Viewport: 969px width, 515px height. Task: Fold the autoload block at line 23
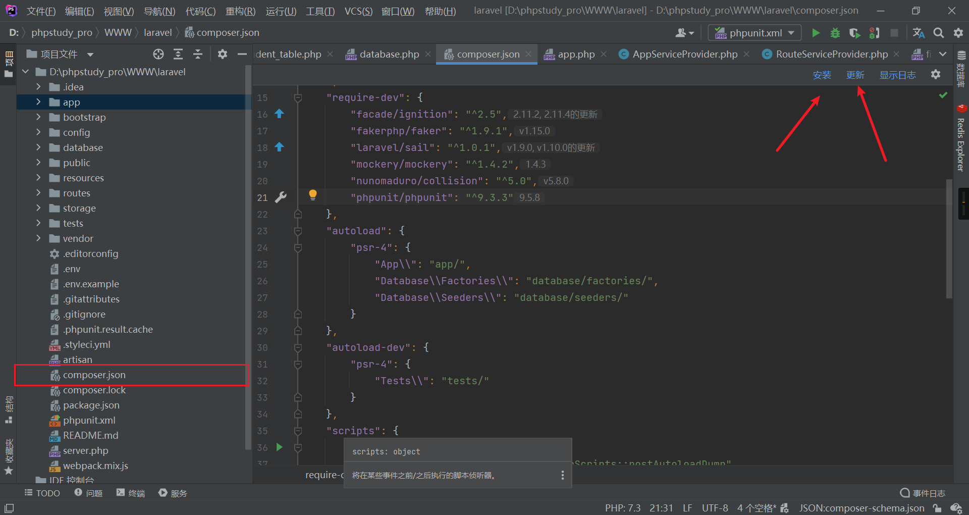pyautogui.click(x=298, y=231)
